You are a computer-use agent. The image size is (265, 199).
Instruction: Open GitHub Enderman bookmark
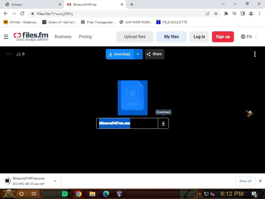click(x=21, y=22)
